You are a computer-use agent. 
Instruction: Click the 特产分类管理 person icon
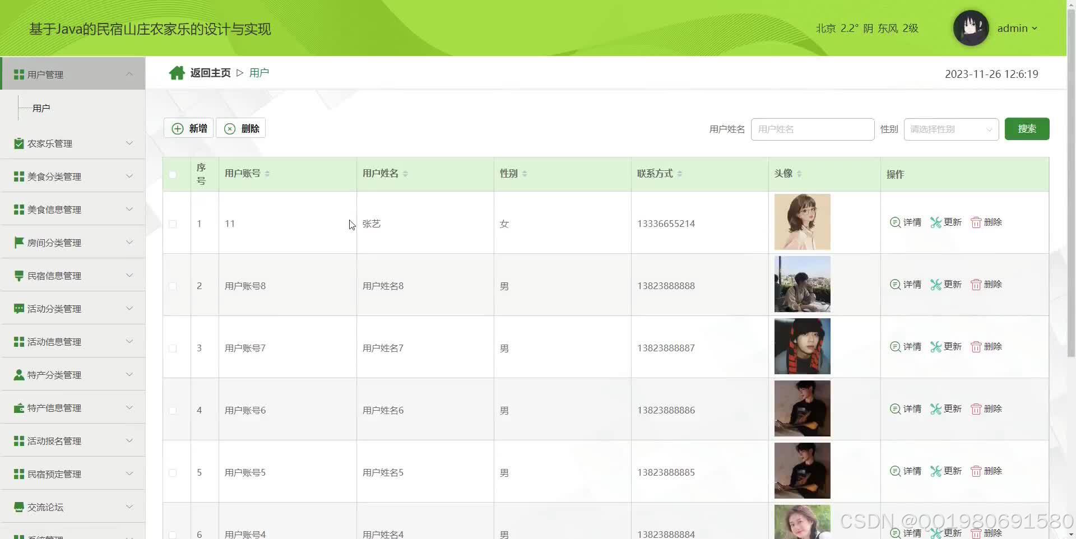point(19,375)
